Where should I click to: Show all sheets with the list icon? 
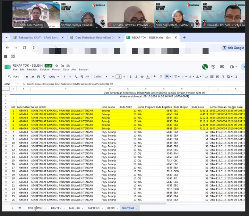tap(20, 208)
